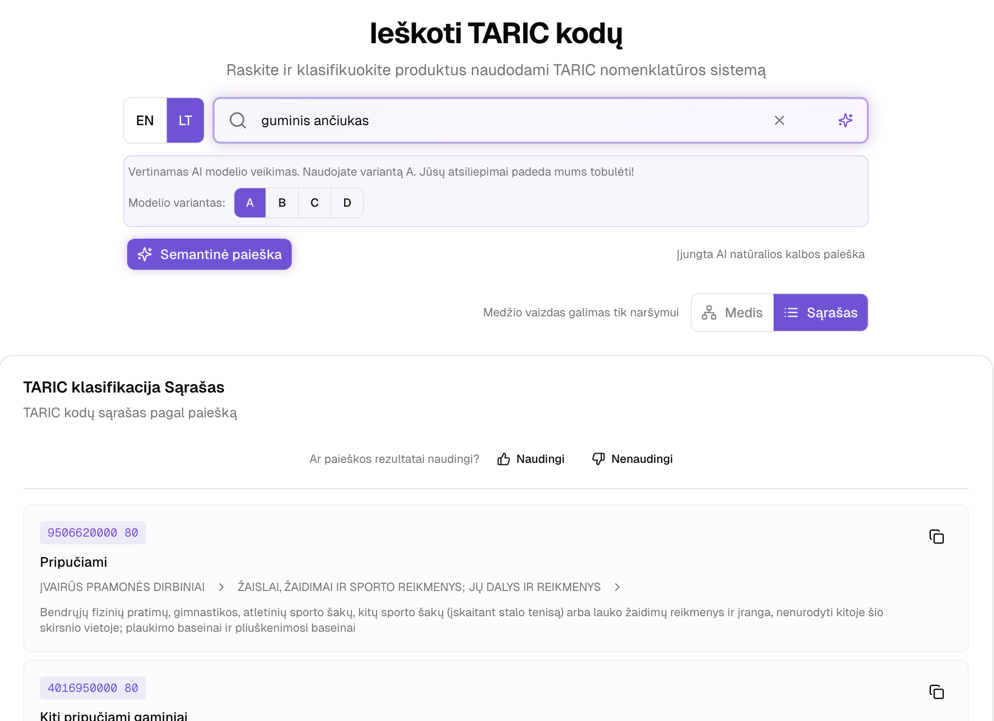The image size is (994, 721).
Task: Click Nenaudingi feedback link
Action: 642,459
